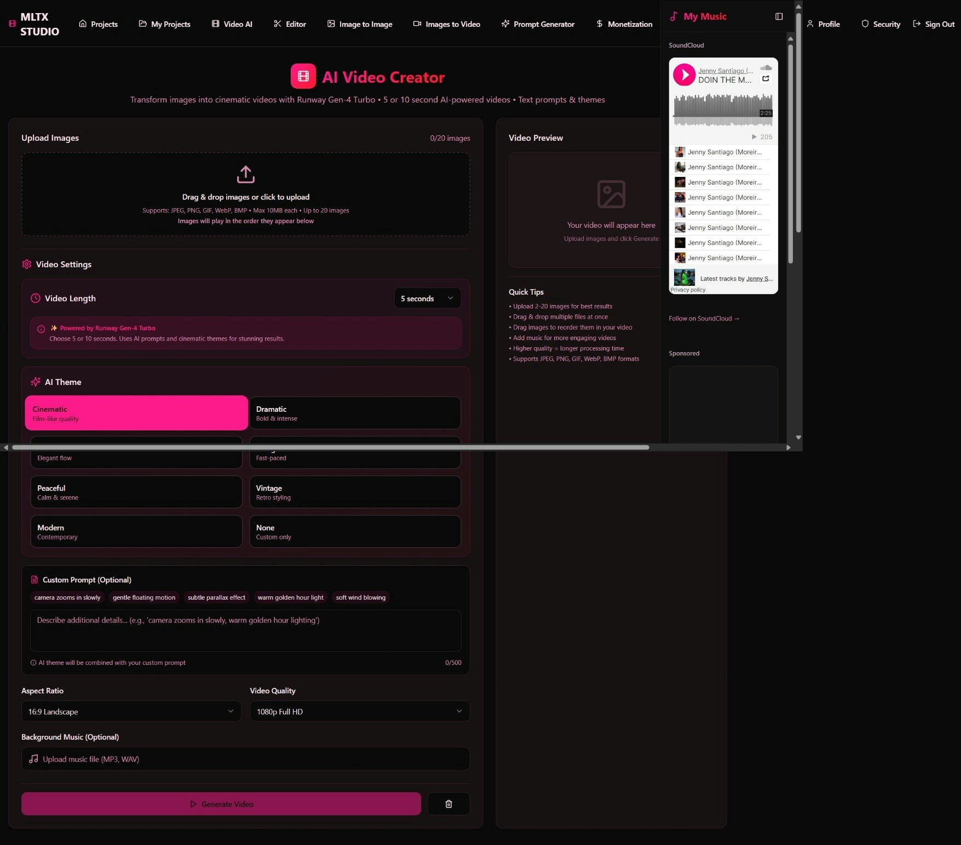Click the person icon beside Profile
961x845 pixels.
click(x=810, y=24)
